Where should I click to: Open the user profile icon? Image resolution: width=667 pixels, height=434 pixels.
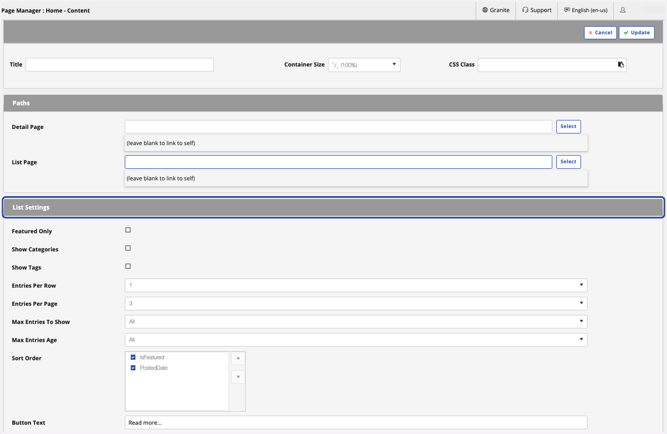[x=623, y=10]
